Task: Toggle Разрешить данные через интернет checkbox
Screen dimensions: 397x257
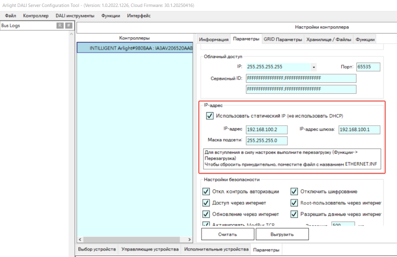Action: (294, 214)
